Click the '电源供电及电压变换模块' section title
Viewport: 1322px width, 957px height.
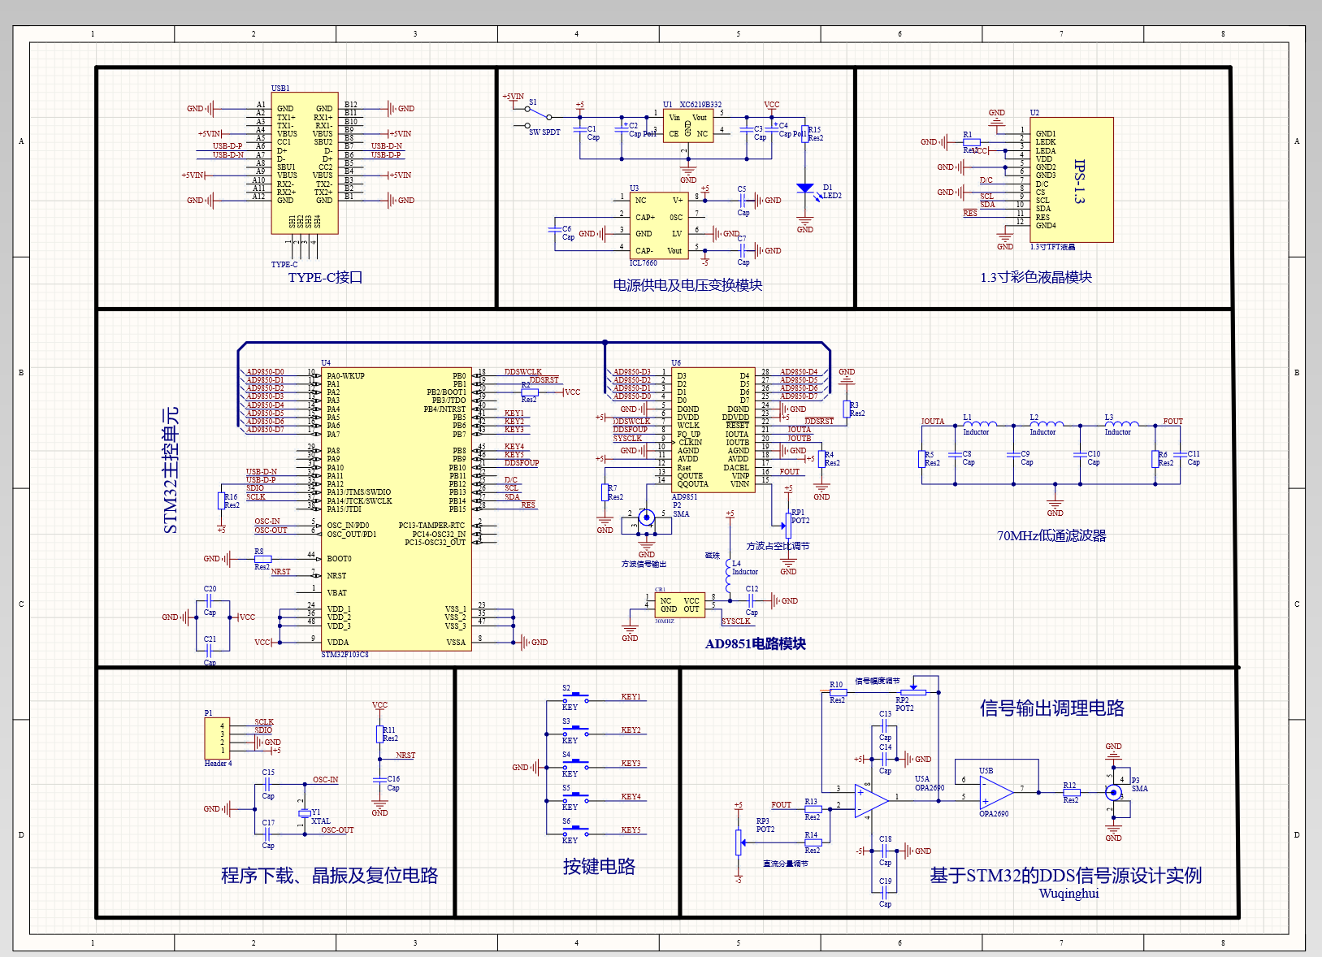[687, 285]
